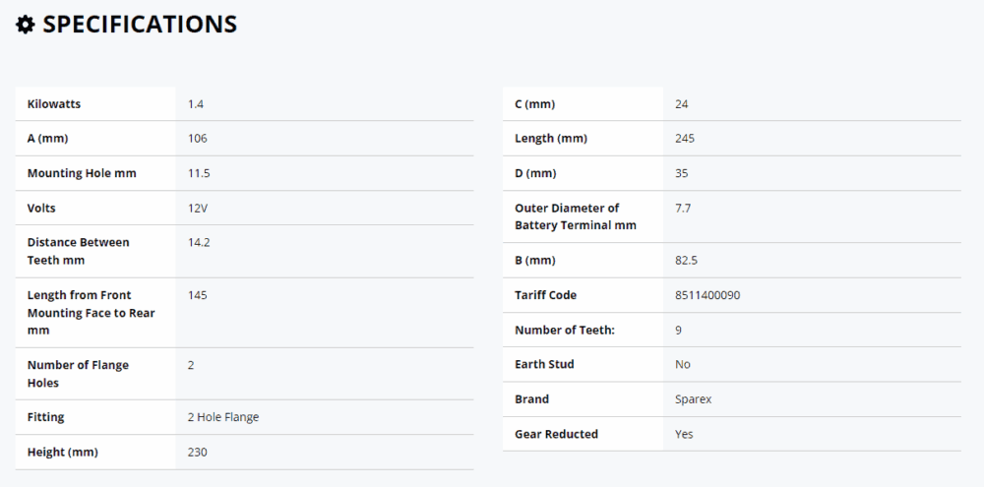Click the SPECIFICATIONS heading text
This screenshot has height=487, width=984.
point(140,25)
